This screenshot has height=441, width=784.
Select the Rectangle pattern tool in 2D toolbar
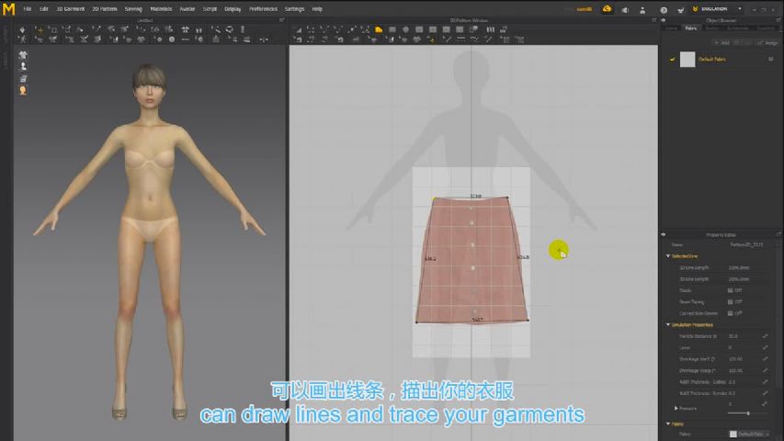[x=392, y=30]
